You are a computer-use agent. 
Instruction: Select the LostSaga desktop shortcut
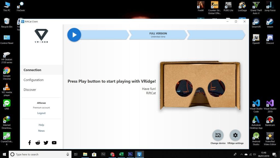(242, 7)
